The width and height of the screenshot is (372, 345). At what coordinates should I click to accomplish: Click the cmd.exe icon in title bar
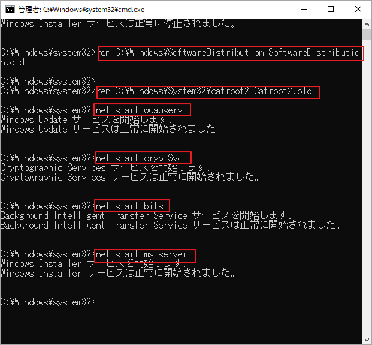[10, 10]
